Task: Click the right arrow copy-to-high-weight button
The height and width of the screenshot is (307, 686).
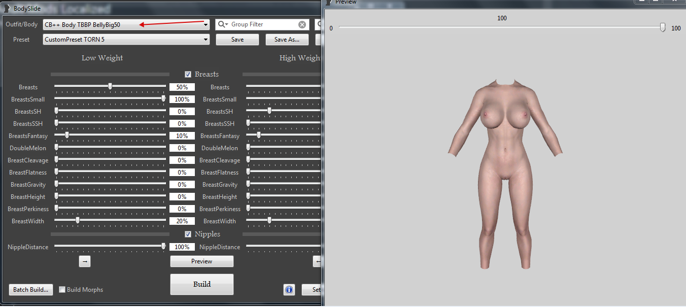Action: coord(85,261)
